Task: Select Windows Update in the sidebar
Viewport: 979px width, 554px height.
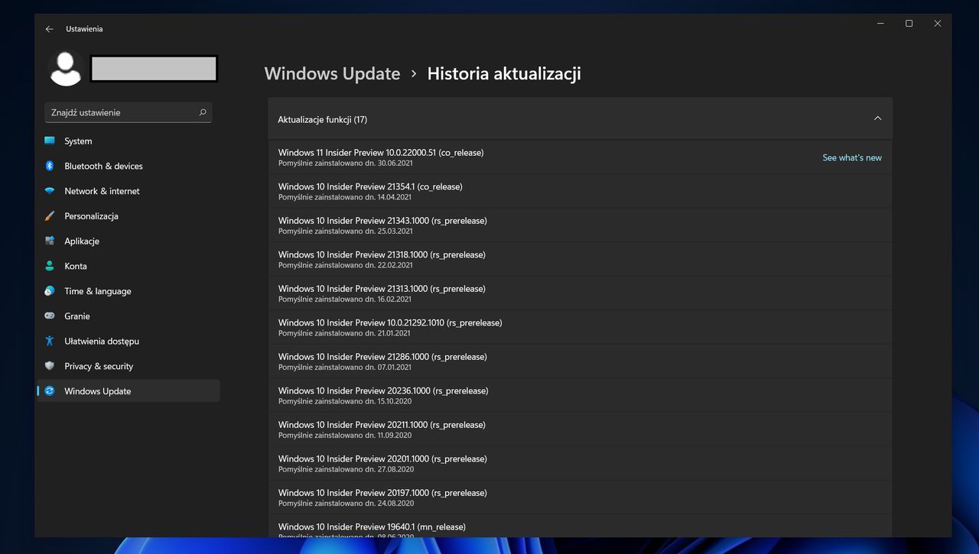Action: click(97, 391)
